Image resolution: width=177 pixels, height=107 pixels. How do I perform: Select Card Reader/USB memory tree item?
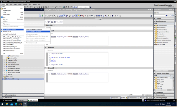click(12, 79)
